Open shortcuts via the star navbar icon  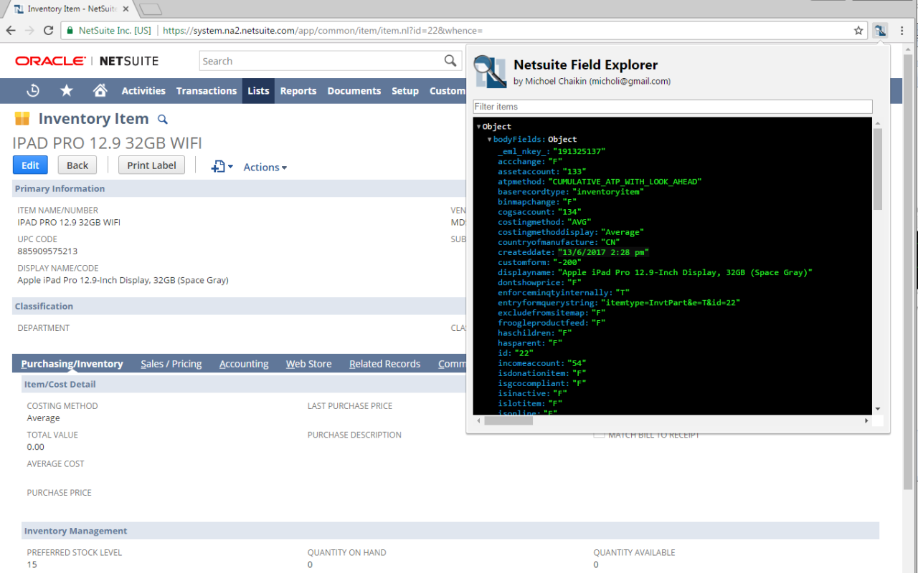point(66,90)
